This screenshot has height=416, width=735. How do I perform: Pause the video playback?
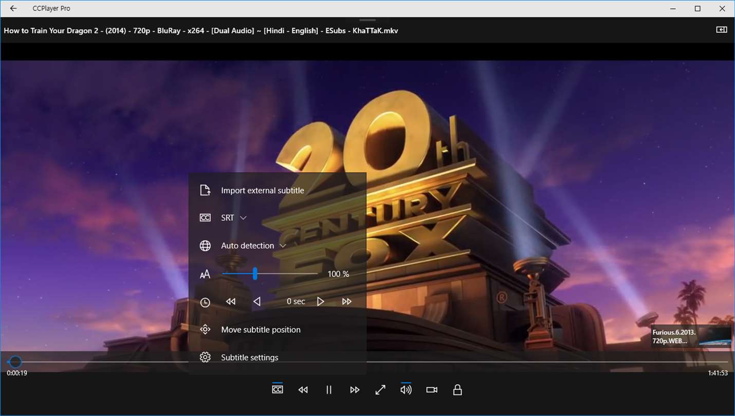pos(329,390)
